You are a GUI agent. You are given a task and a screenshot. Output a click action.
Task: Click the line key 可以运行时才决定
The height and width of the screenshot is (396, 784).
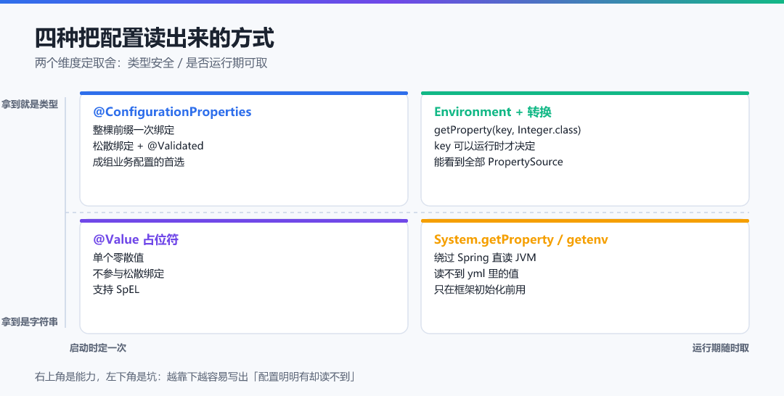point(484,146)
